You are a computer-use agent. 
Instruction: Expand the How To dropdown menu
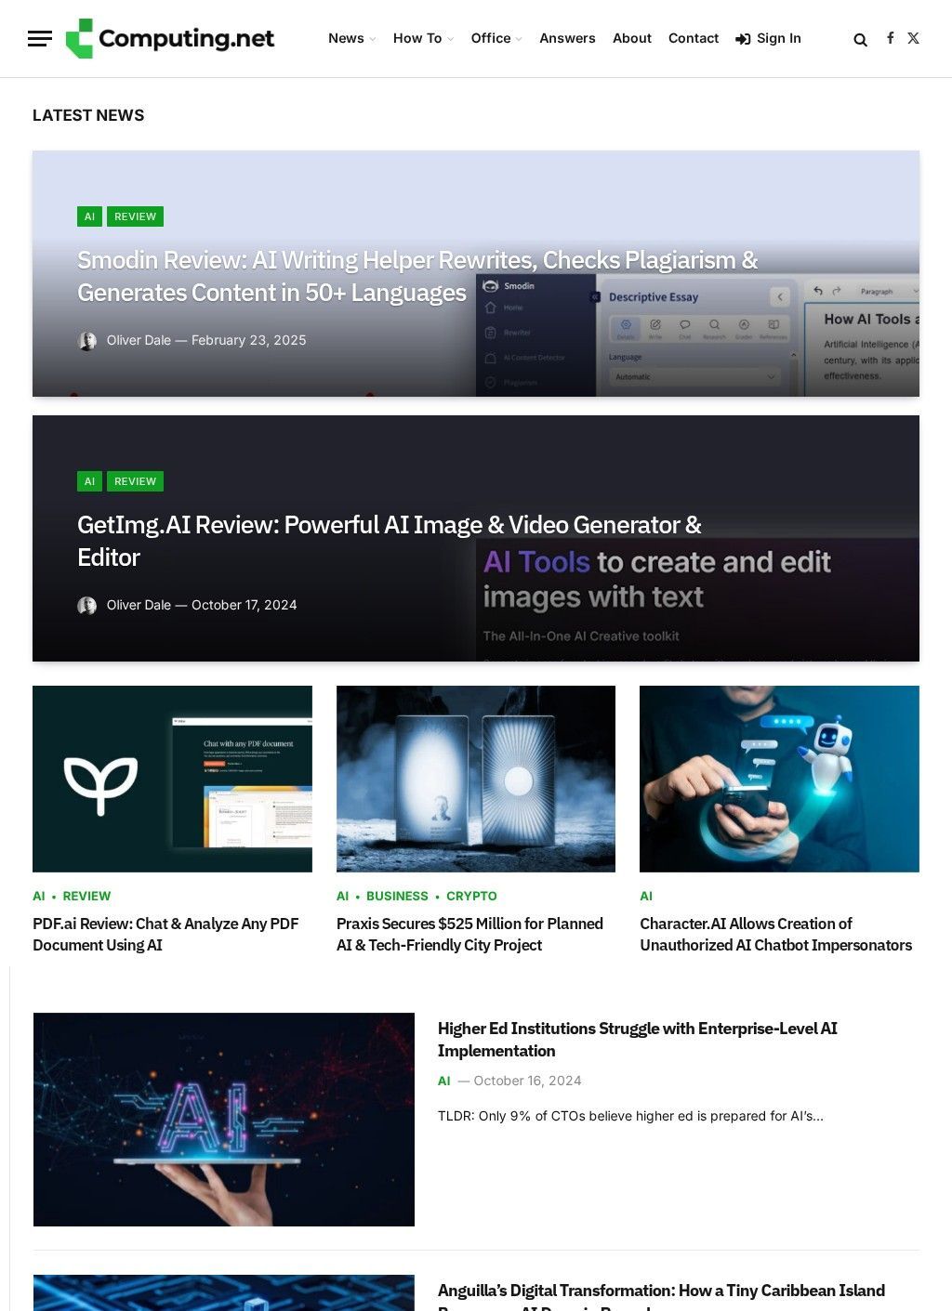click(x=423, y=38)
